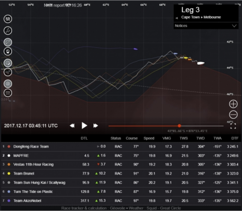This screenshot has height=211, width=242.
Task: Select Team AkzoNobel name
Action: click(27, 201)
